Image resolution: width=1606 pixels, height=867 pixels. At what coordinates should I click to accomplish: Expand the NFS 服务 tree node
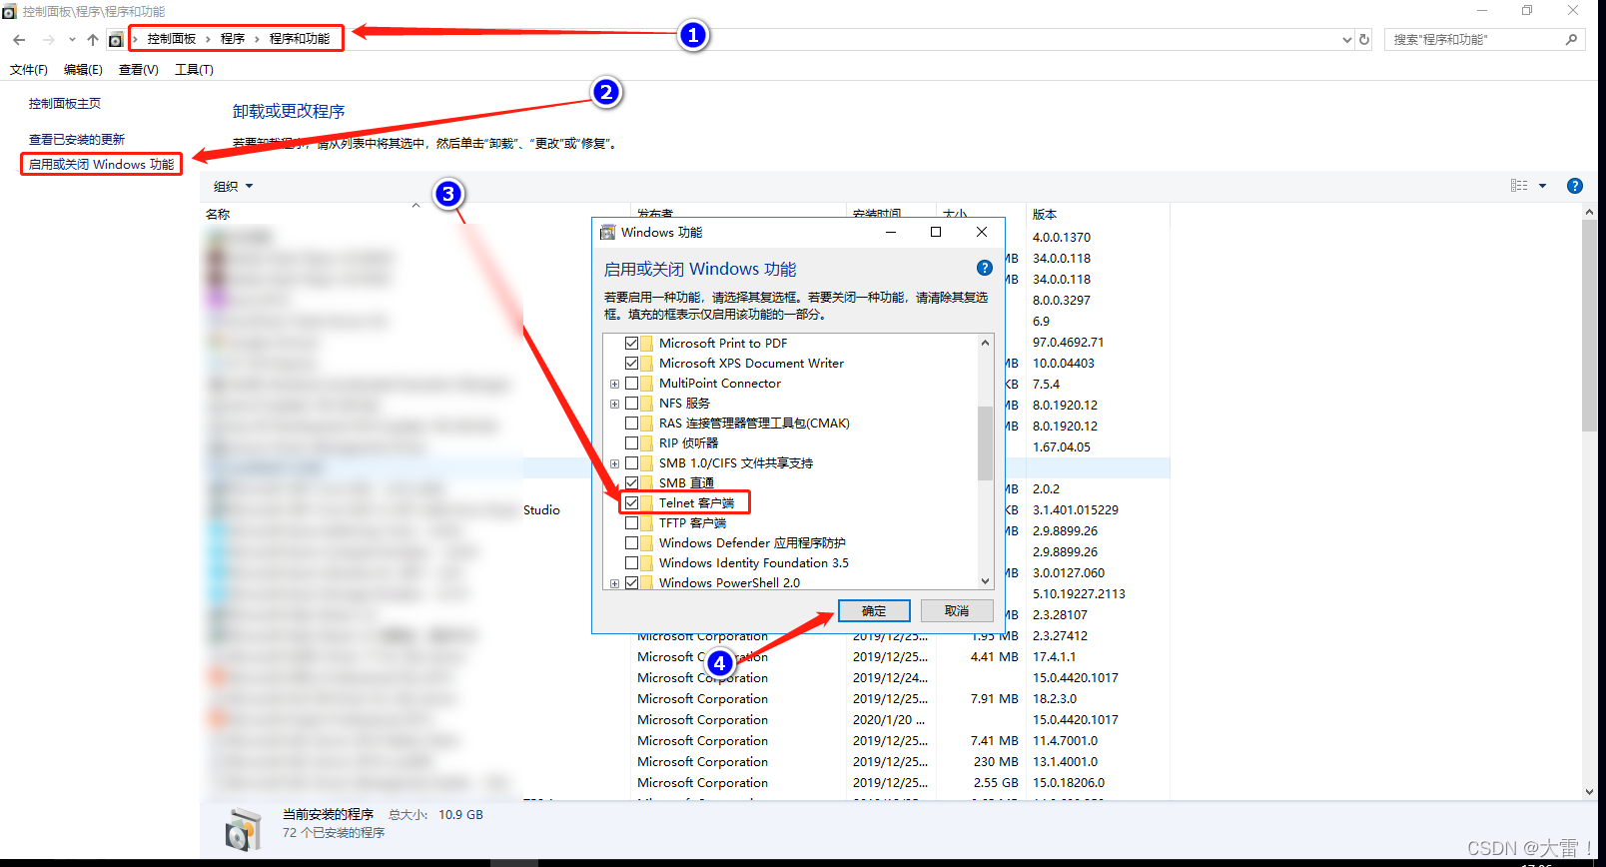click(x=614, y=404)
